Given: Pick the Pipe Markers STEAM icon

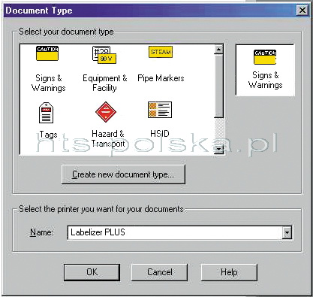Looking at the screenshot, I should pyautogui.click(x=161, y=52).
